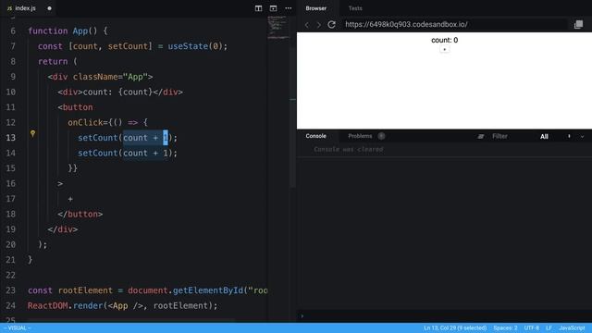Click the browser forward arrow
592x333 pixels.
click(319, 25)
